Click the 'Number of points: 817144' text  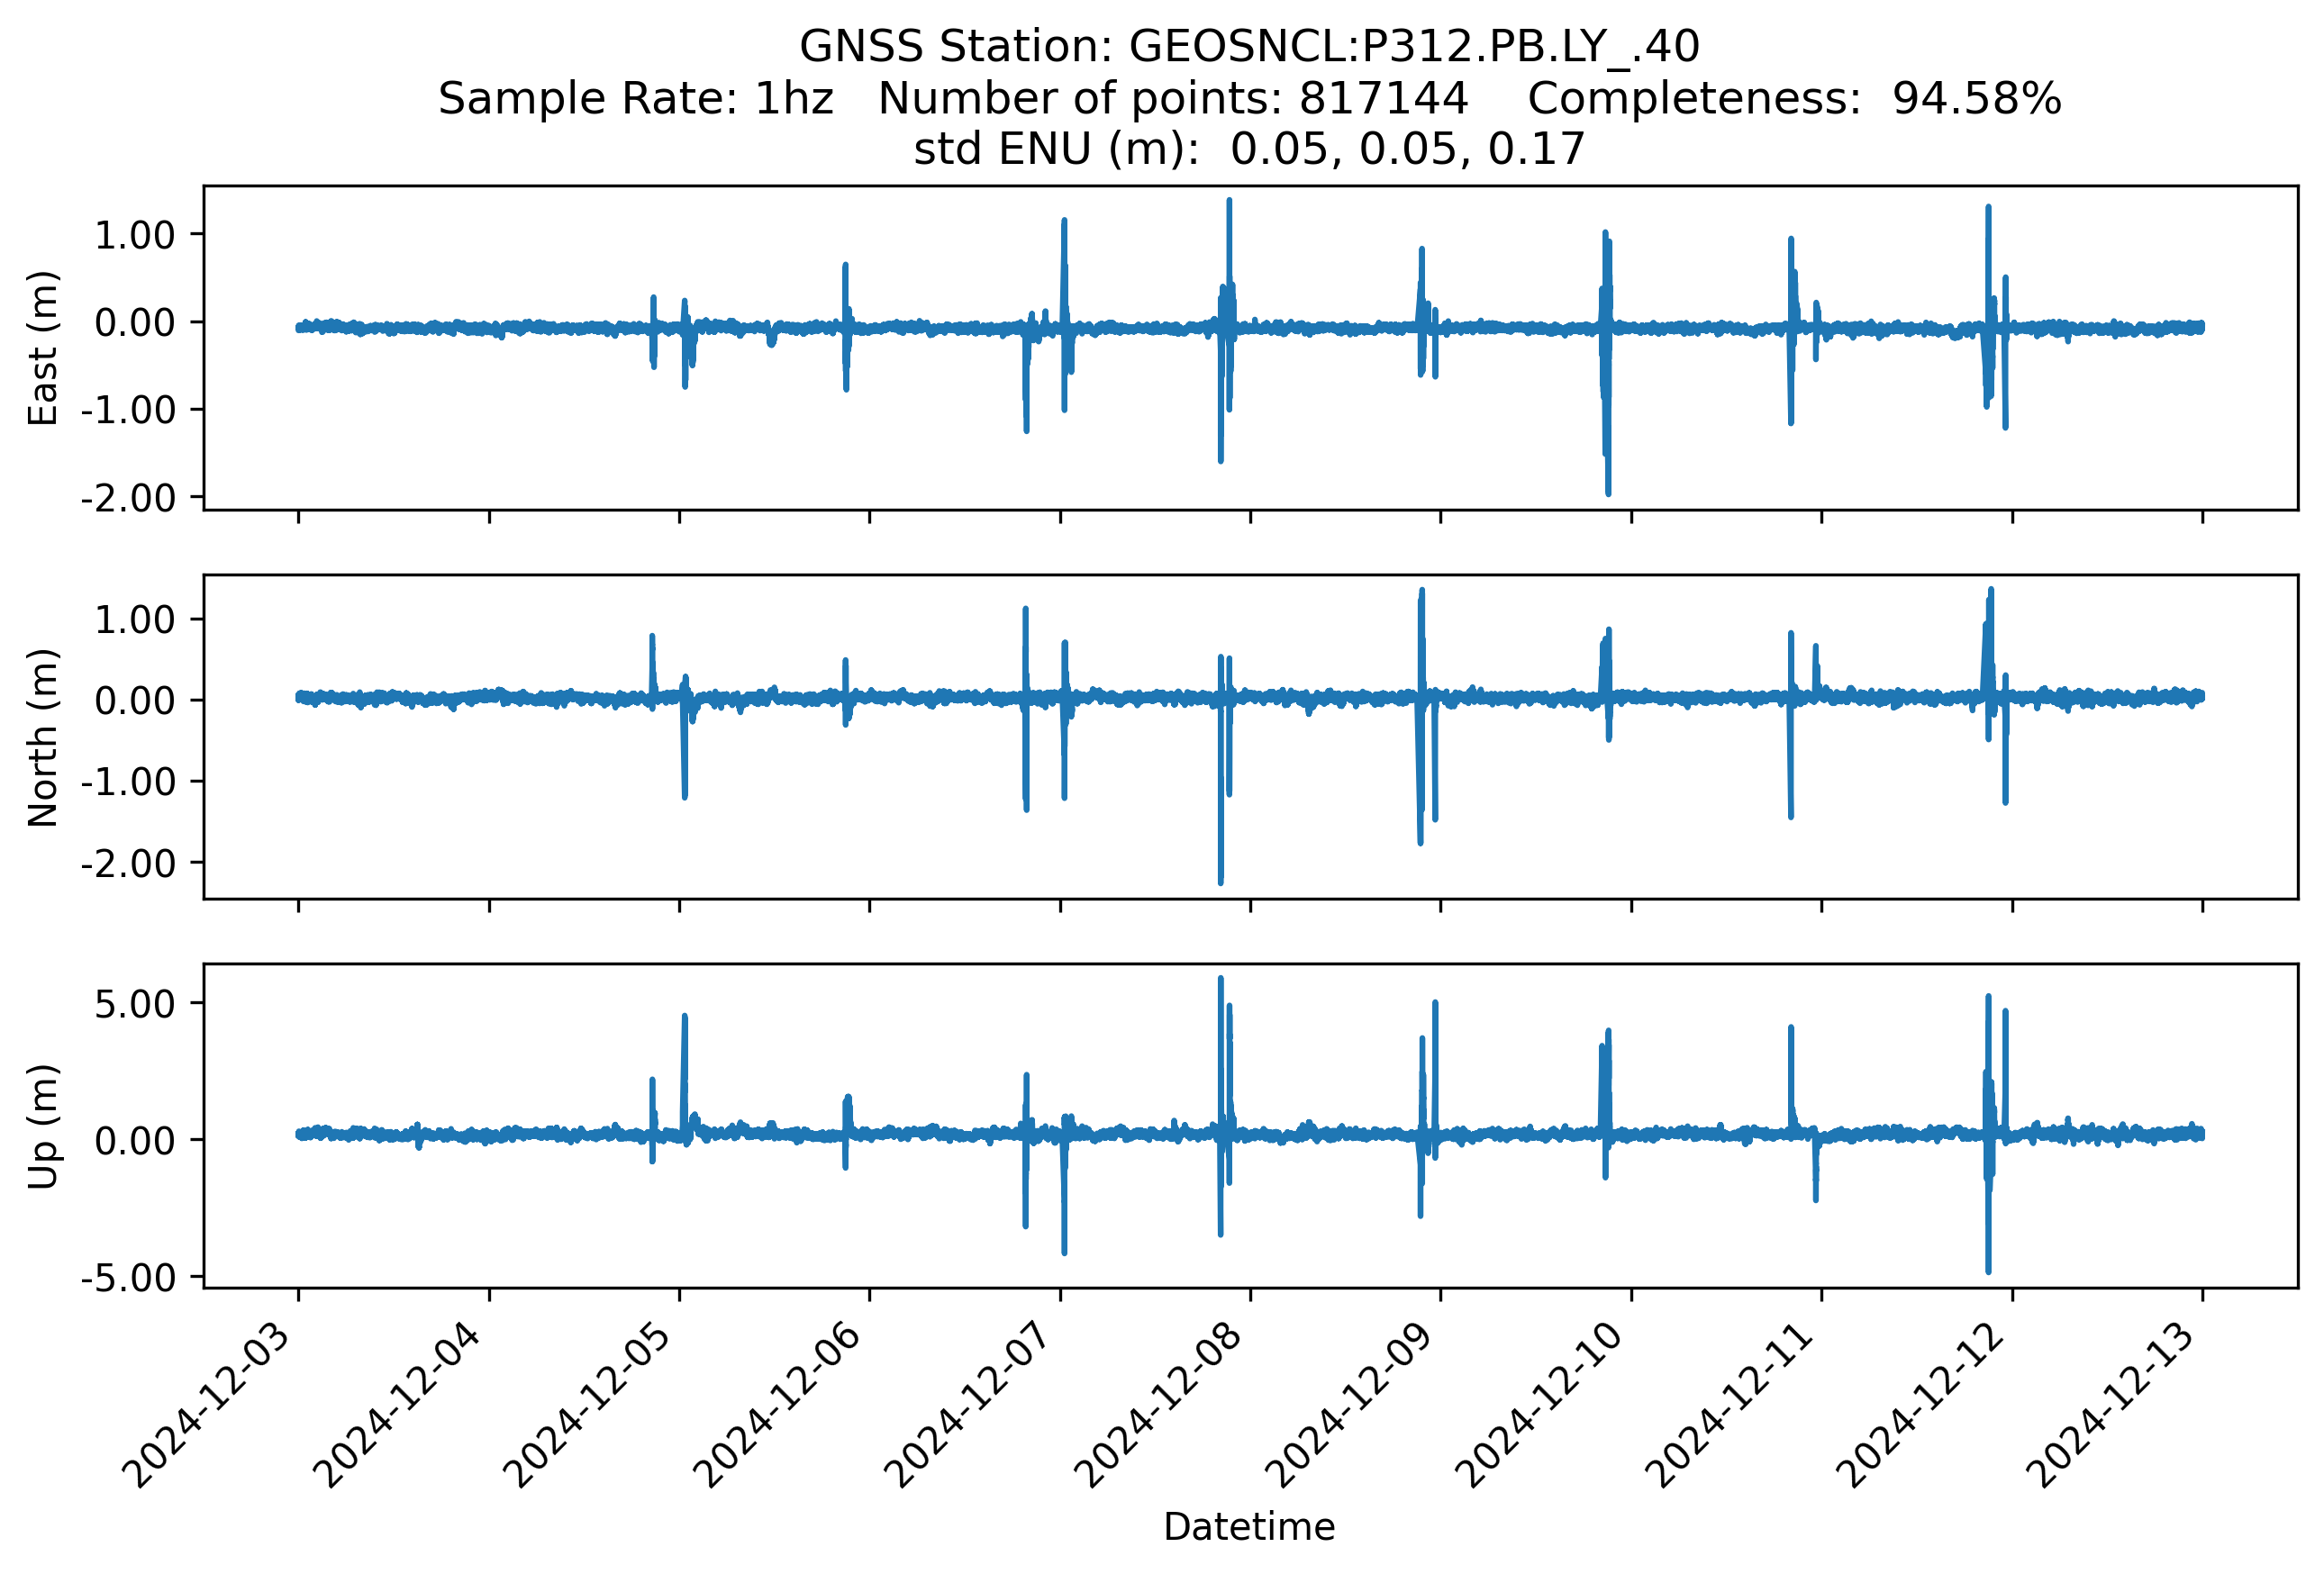1172,99
